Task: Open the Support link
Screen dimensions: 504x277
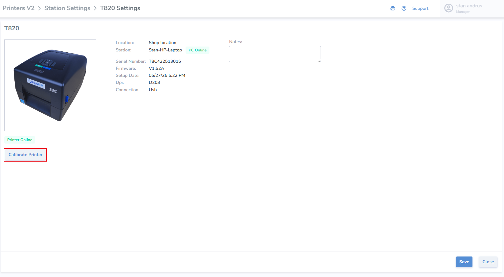Action: [x=420, y=9]
